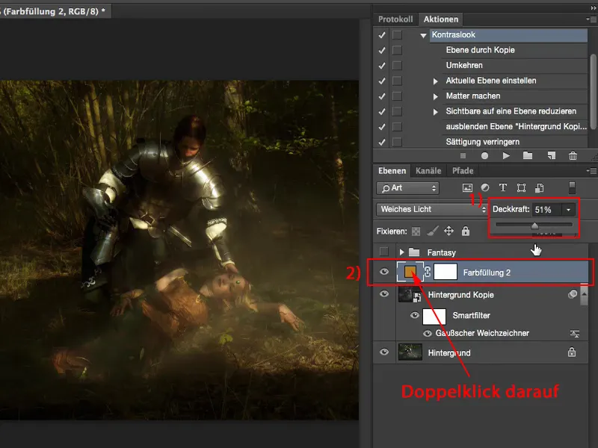Filter layers by smart objects
The image size is (598, 448).
point(539,187)
